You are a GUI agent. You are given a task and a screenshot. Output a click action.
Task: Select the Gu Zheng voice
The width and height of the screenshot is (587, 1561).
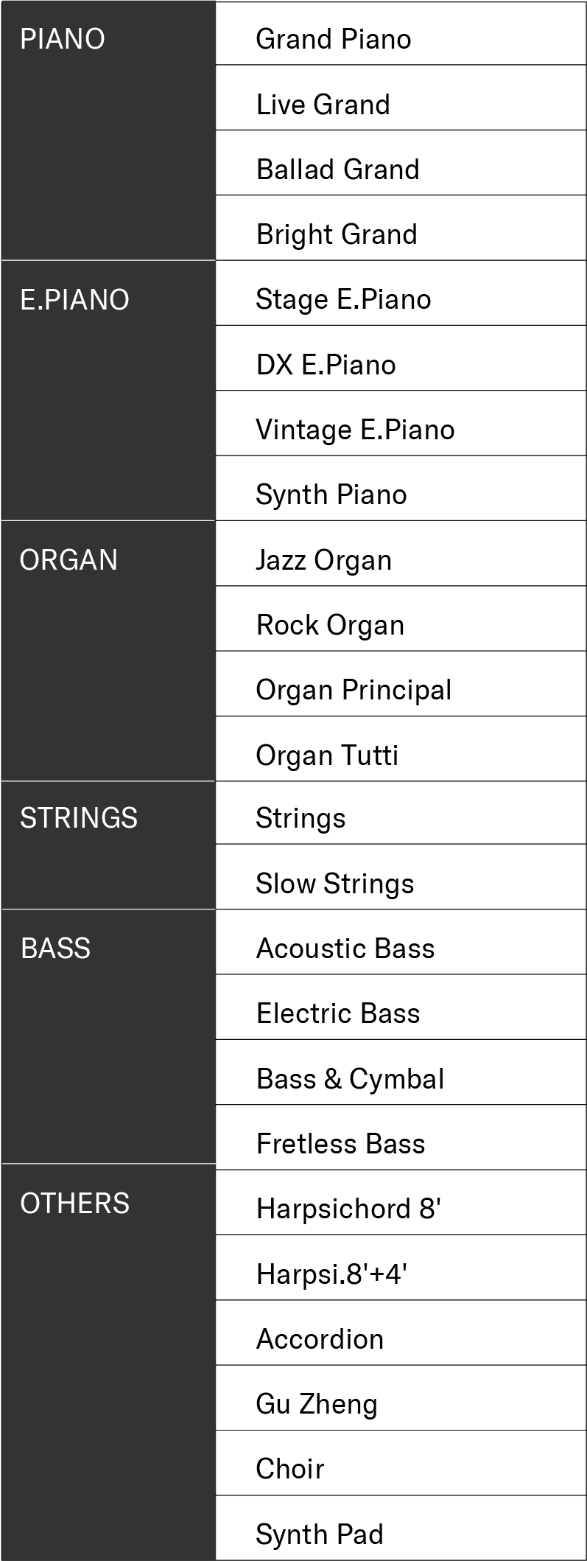click(x=316, y=1404)
